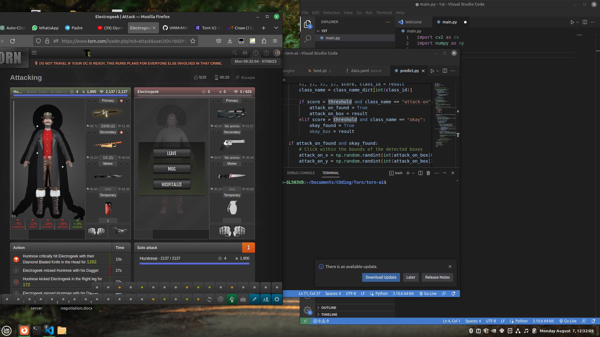Click Bluetooth tray icon
Screen dimensions: 600x337
coord(471,331)
